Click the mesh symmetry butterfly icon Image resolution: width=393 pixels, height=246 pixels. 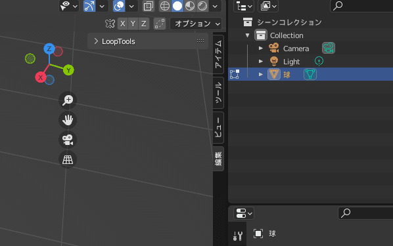[110, 24]
